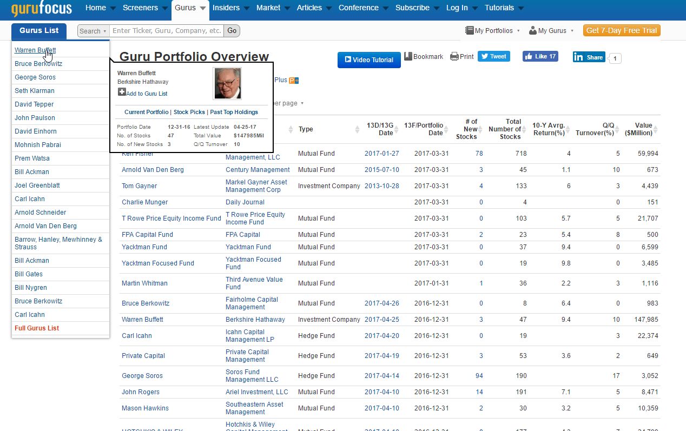Open My Portfolios menu

point(492,31)
